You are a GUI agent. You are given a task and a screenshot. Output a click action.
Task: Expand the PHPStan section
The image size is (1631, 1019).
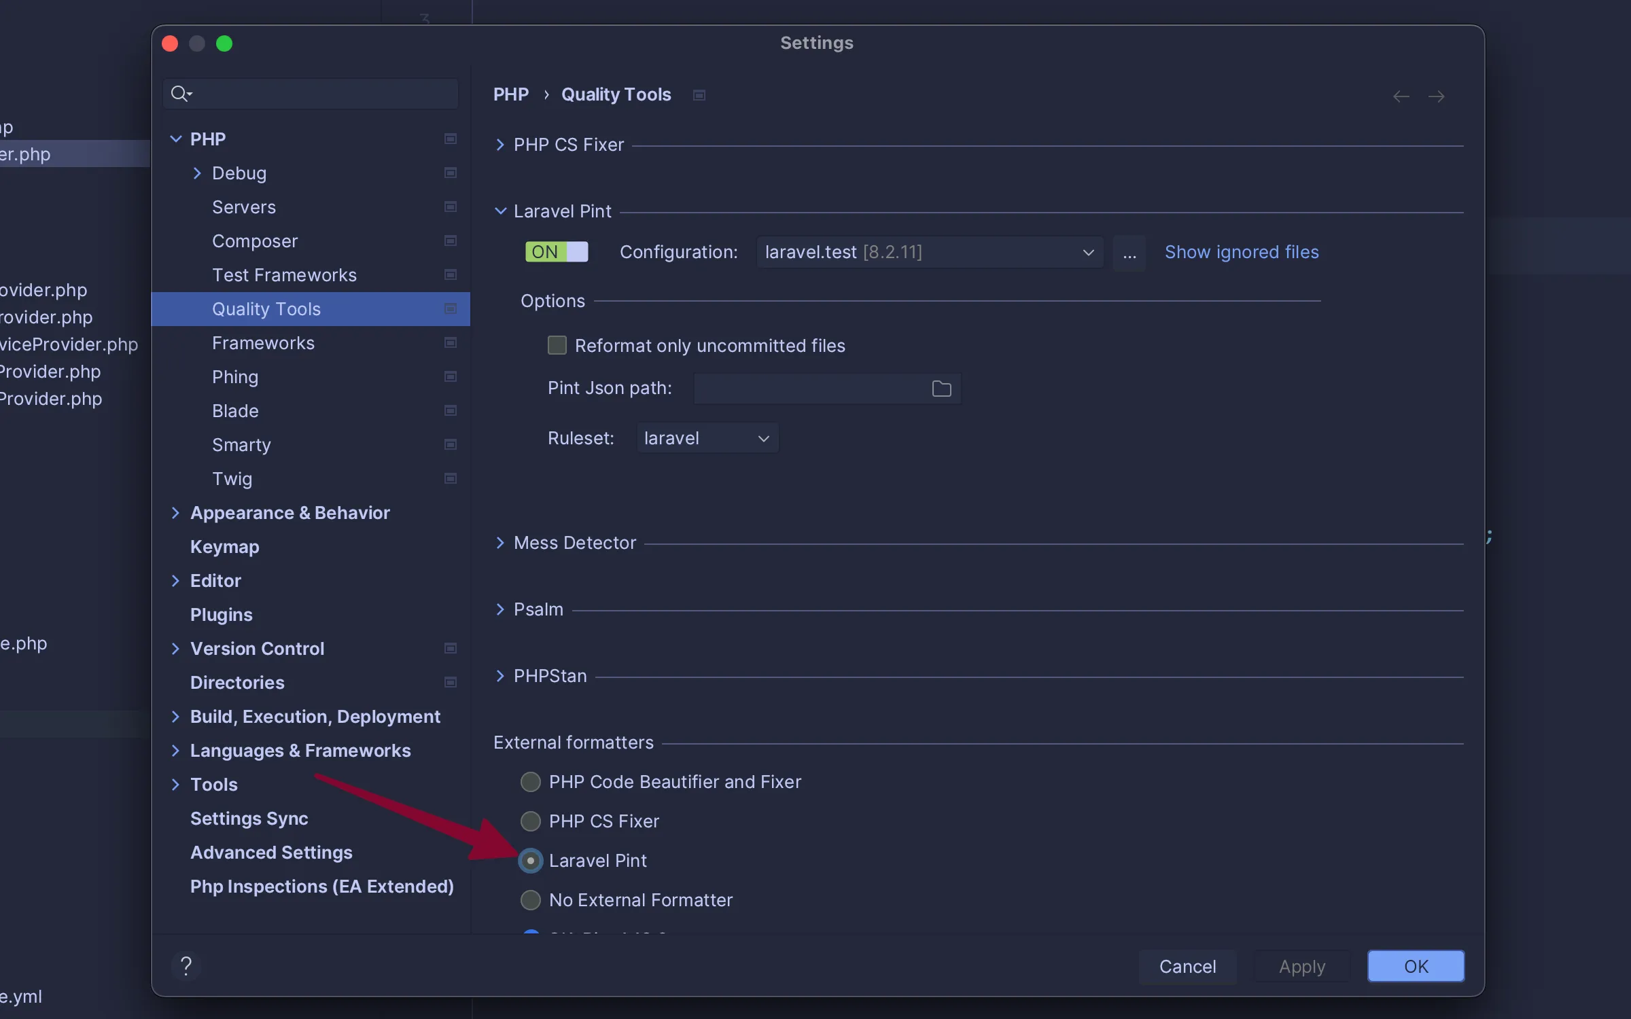(500, 676)
